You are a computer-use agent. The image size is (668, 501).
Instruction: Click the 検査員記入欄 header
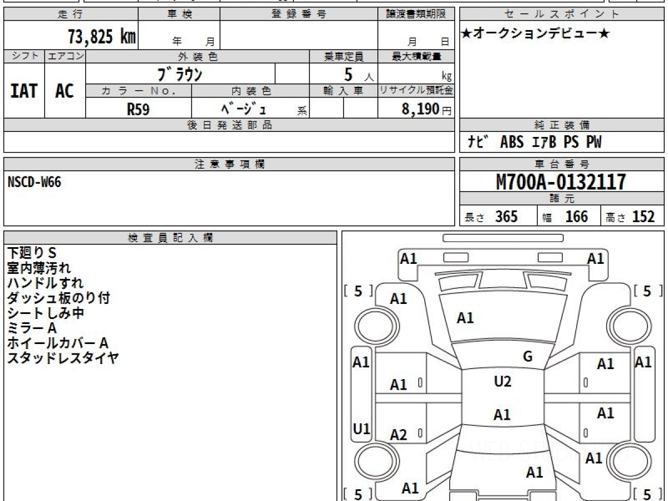170,238
